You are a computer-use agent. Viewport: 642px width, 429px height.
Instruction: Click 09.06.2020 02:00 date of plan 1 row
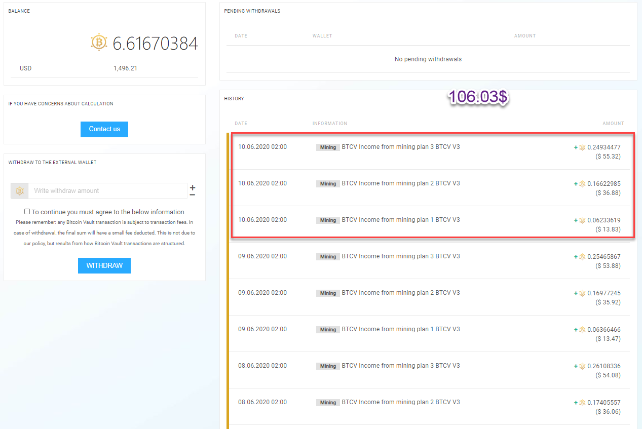click(x=262, y=329)
